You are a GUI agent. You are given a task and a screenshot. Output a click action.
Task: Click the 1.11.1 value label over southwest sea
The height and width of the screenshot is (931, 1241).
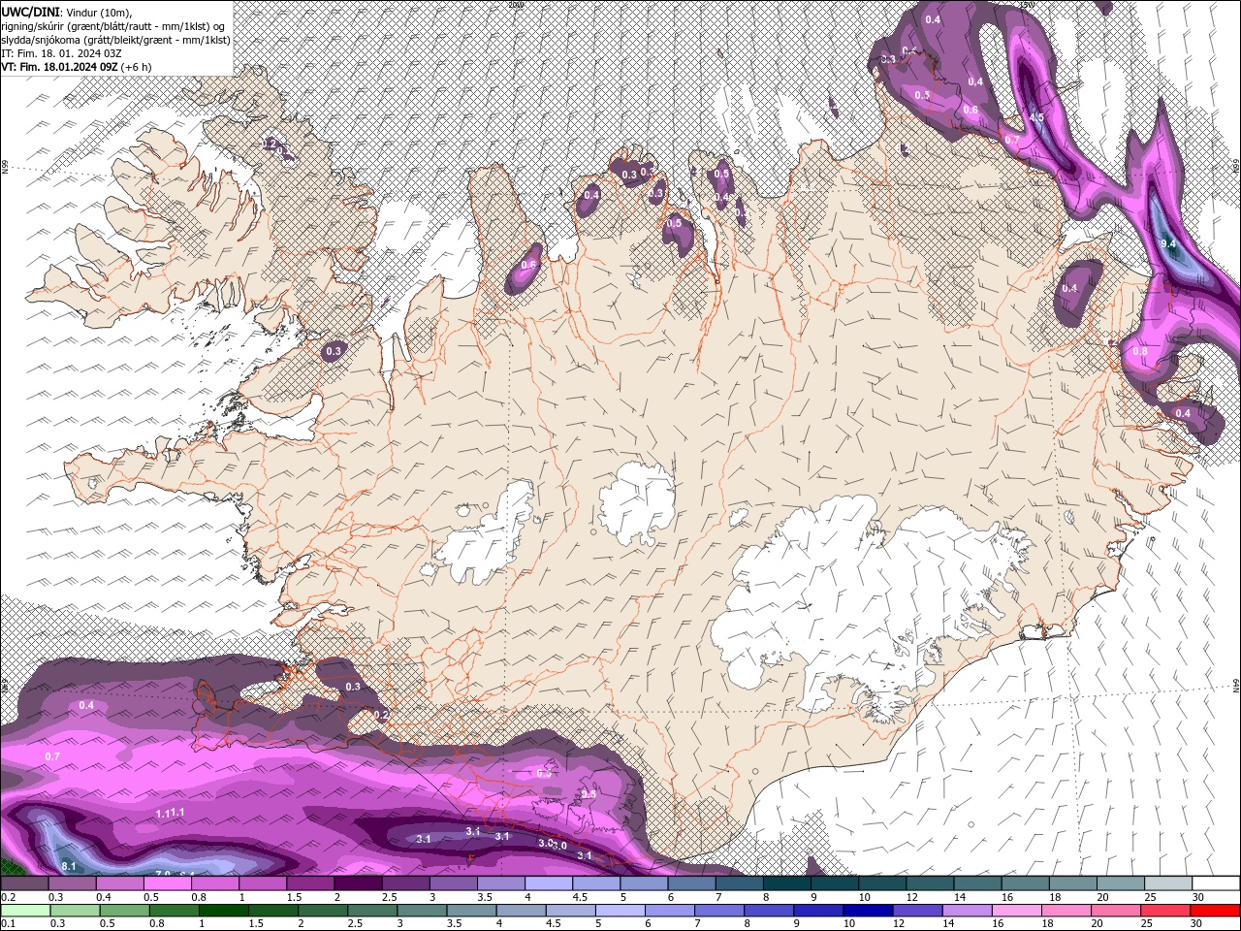pyautogui.click(x=171, y=813)
